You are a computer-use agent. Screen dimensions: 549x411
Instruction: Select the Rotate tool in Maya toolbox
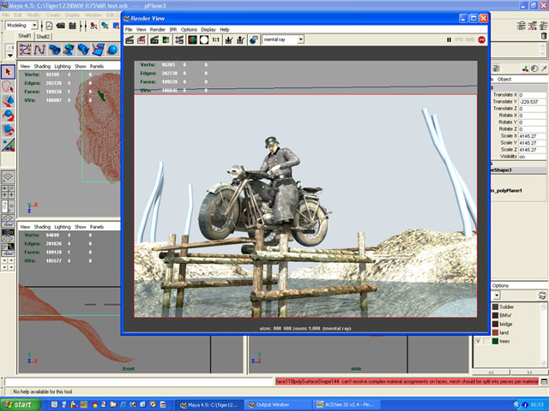(x=8, y=115)
